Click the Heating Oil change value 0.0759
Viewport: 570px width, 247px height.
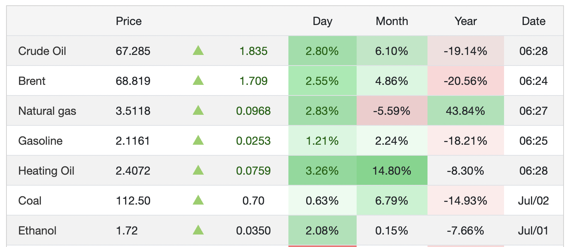click(x=254, y=171)
